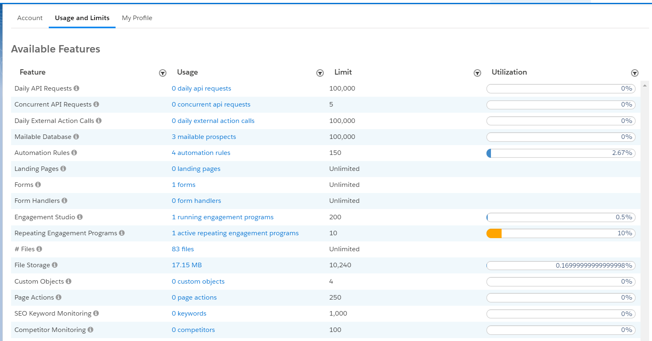Open the Usage column filter dropdown

[x=320, y=73]
